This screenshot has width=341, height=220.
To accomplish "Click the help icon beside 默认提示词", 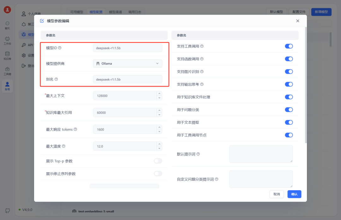I will (x=198, y=154).
